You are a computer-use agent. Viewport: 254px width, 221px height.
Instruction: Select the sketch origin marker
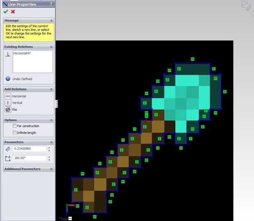click(x=67, y=205)
